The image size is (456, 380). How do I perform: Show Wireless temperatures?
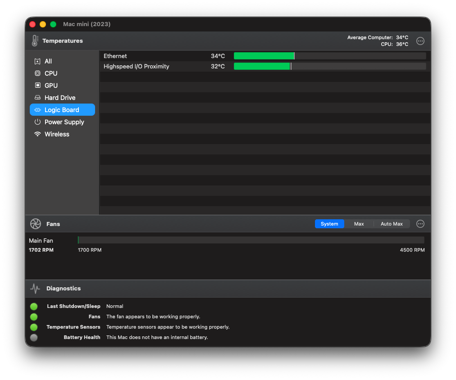62,134
